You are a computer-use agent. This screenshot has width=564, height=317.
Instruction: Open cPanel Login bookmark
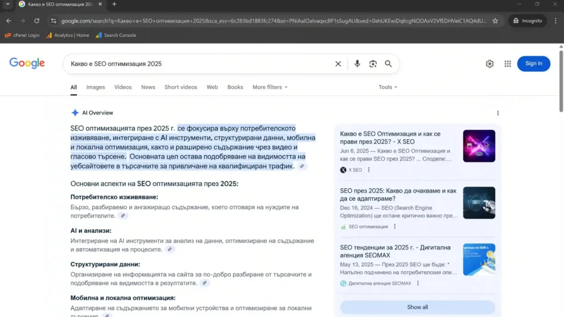[x=22, y=35]
